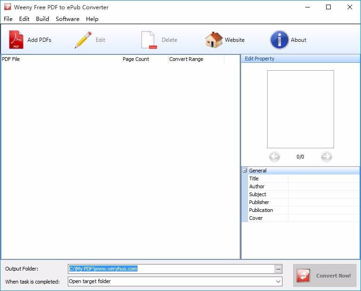Click the Publisher property name
361x291 pixels.
pyautogui.click(x=259, y=202)
